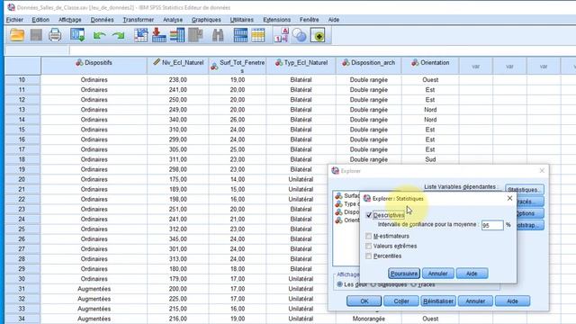This screenshot has width=576, height=324.
Task: Open the Fichier menu
Action: [x=14, y=20]
